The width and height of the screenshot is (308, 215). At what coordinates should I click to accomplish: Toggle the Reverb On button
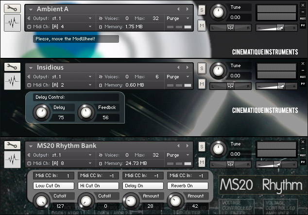(188, 186)
